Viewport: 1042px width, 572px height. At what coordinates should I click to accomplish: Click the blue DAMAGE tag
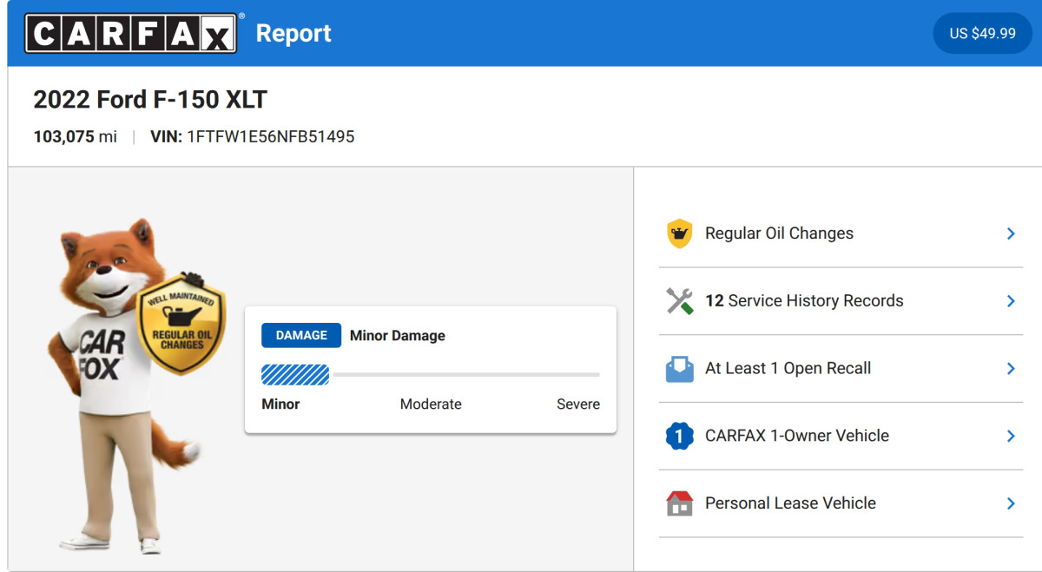click(x=301, y=335)
